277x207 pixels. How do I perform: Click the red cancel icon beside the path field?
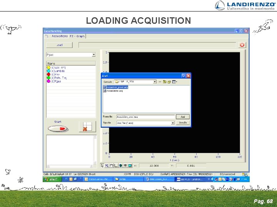[x=242, y=45]
